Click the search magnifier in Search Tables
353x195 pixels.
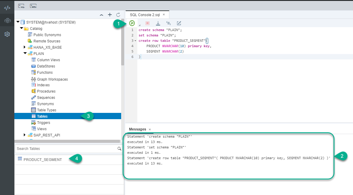119,149
